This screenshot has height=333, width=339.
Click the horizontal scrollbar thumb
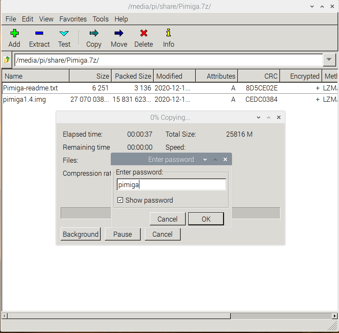tap(119, 316)
